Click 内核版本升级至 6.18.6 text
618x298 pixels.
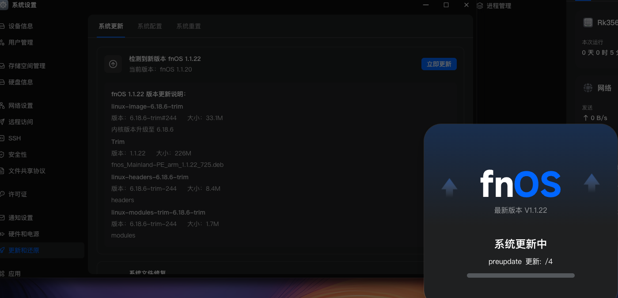tap(142, 129)
